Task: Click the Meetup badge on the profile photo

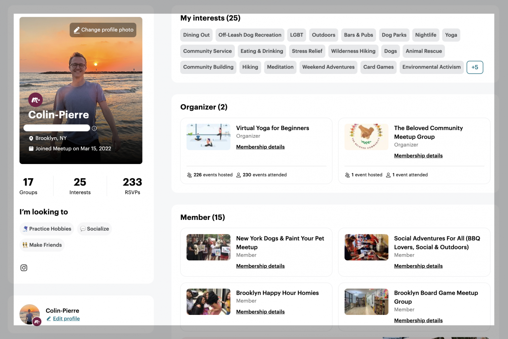Action: tap(35, 100)
